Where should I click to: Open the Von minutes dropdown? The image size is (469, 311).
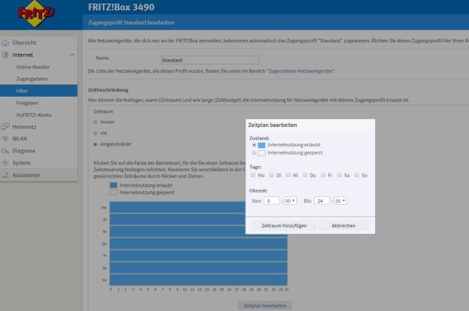(x=290, y=201)
